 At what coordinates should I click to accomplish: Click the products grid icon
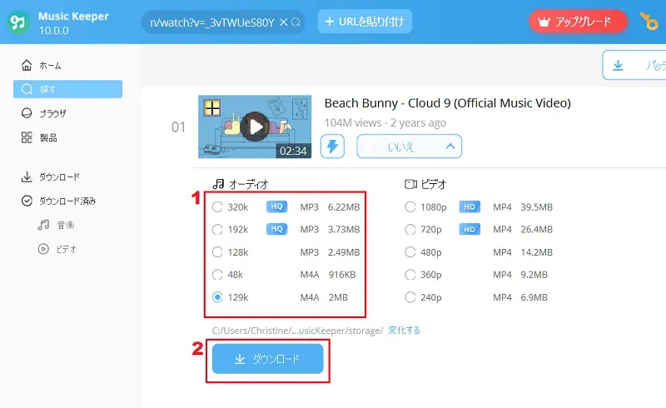[x=27, y=137]
